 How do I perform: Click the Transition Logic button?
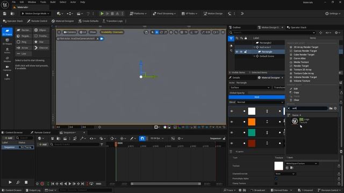pyautogui.click(x=112, y=21)
